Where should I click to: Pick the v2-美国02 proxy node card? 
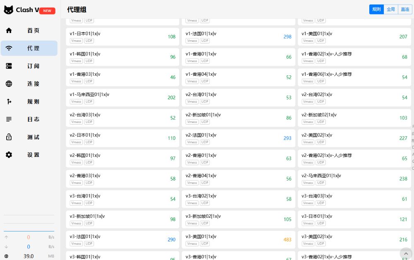click(354, 138)
